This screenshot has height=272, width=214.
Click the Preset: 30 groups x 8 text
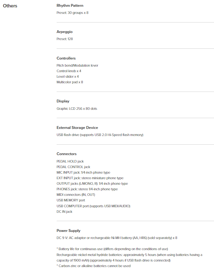coord(73,13)
